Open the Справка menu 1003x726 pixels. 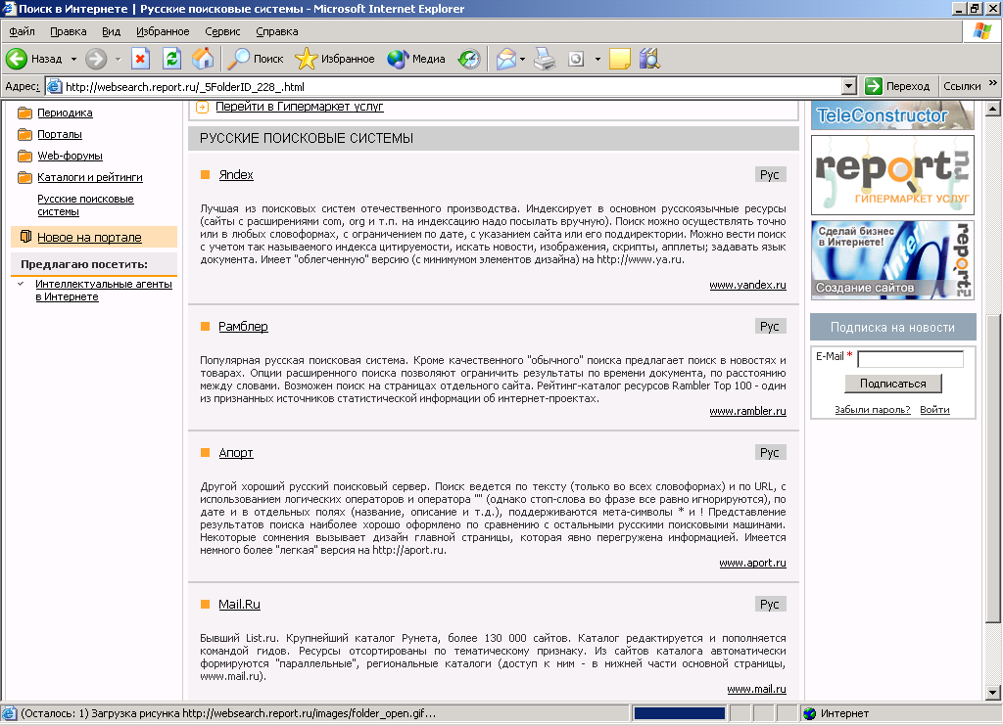[277, 31]
